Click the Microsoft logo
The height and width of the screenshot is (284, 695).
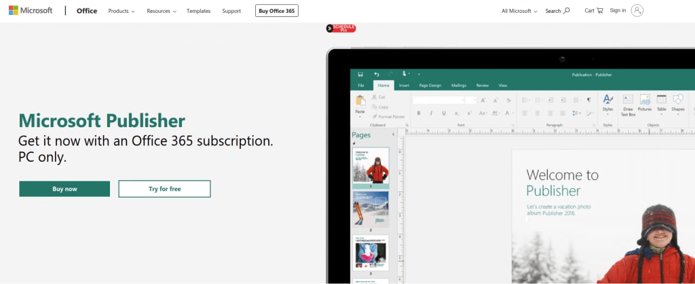point(31,11)
